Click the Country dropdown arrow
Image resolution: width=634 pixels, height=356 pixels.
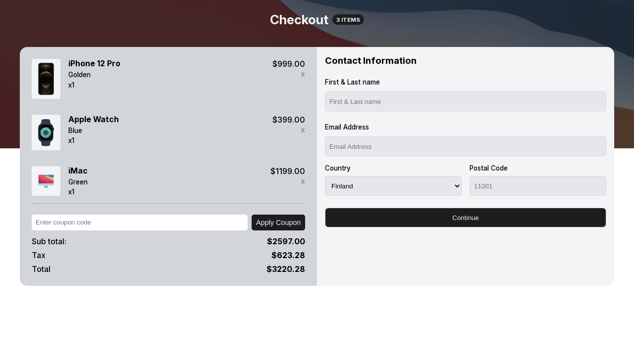(456, 186)
